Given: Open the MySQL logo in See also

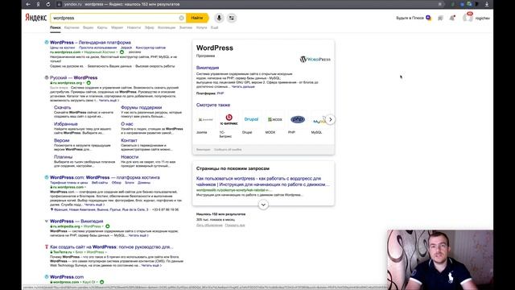Looking at the screenshot, I should [319, 120].
